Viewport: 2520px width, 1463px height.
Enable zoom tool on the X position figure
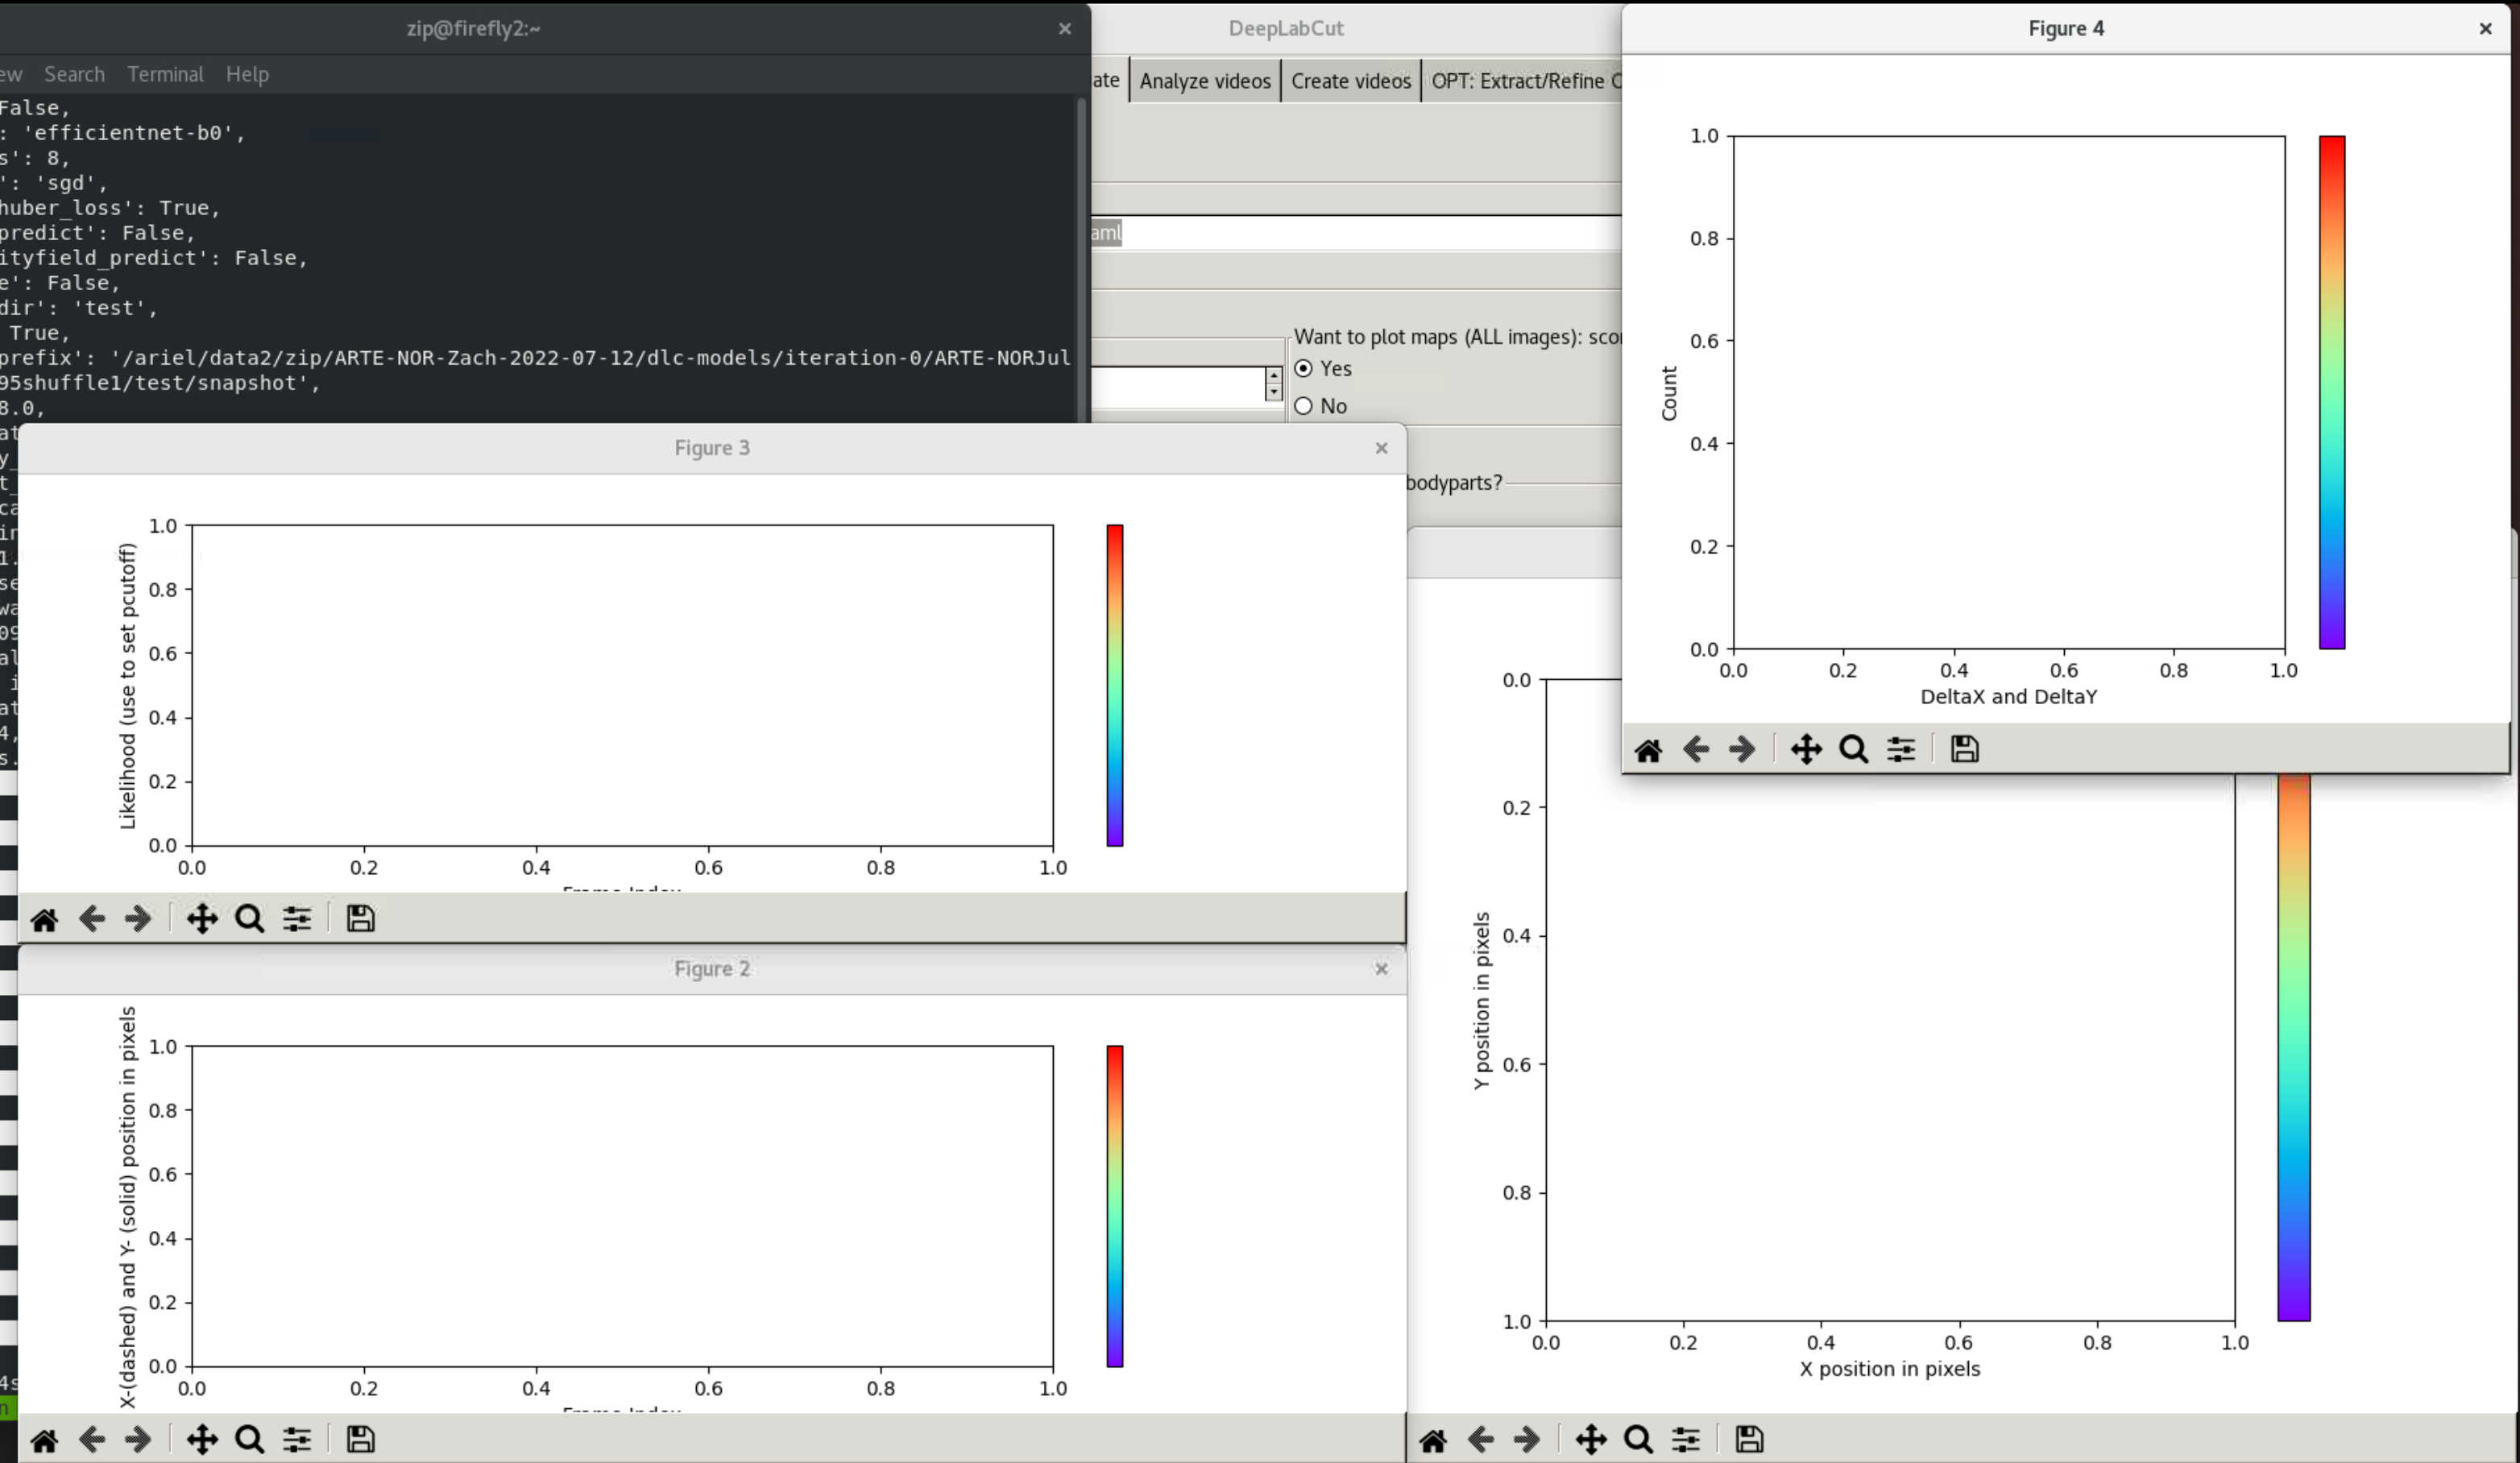click(1638, 1440)
